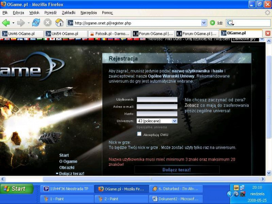Screen dimensions: 272x204
Task: Switch to the 1 - Paint taskbar window
Action: point(67,199)
